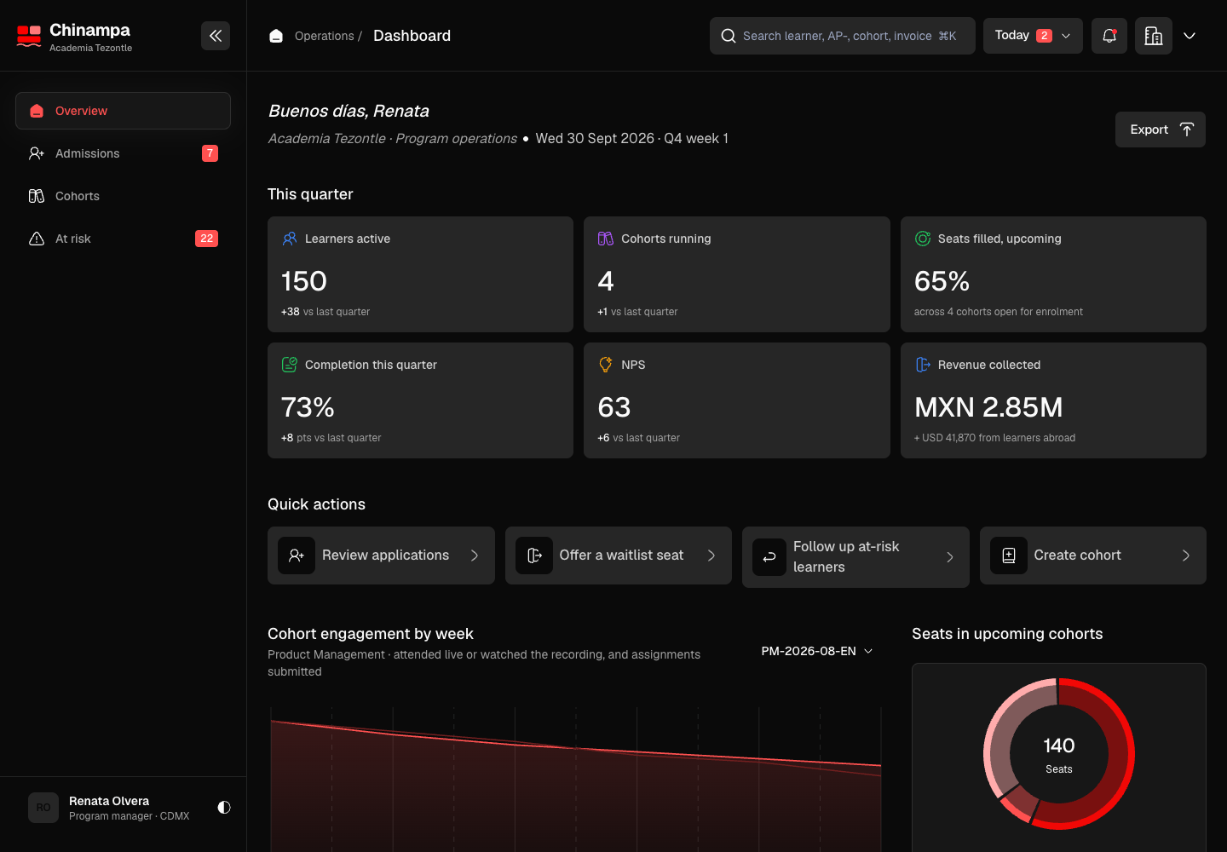Open the PM-2026-08-EN cohort selector
This screenshot has width=1227, height=852.
pyautogui.click(x=817, y=651)
